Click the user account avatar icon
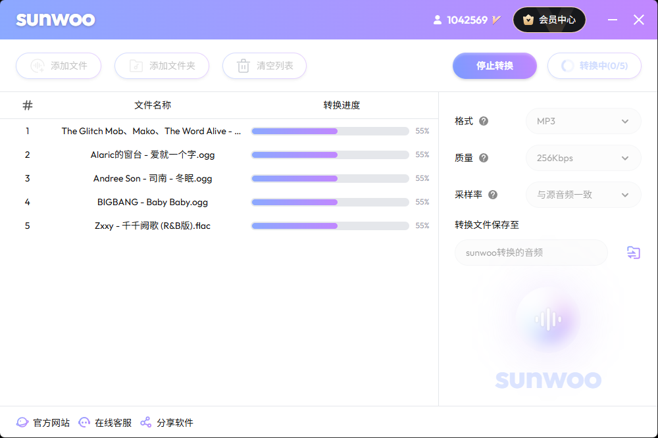Image resolution: width=658 pixels, height=438 pixels. (438, 20)
